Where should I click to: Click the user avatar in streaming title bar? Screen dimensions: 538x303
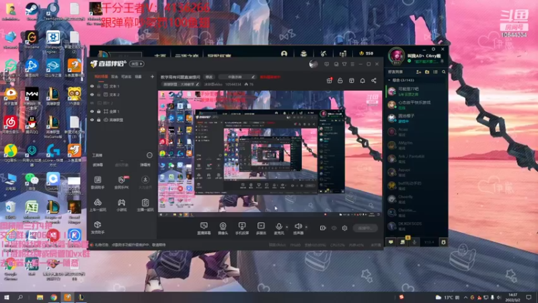click(313, 64)
